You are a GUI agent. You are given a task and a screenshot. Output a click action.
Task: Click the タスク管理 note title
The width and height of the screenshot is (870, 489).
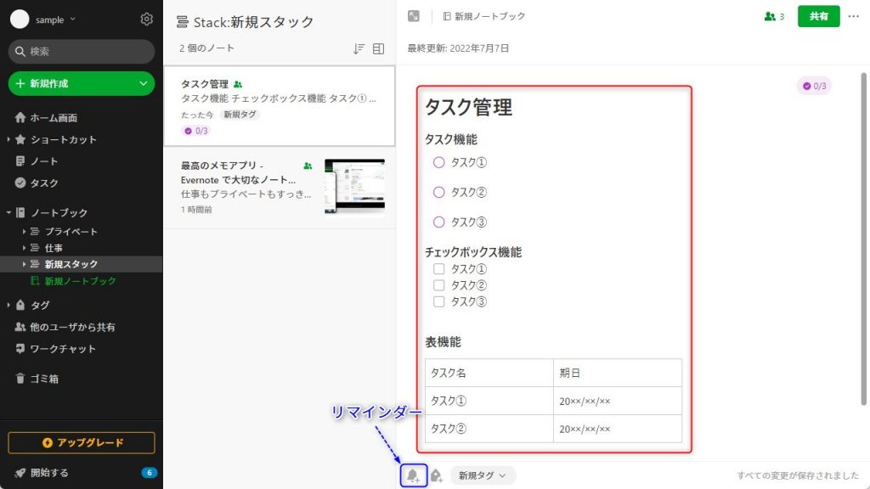click(468, 107)
